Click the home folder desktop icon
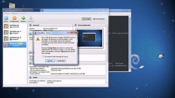175x98 pixels. tap(12, 5)
